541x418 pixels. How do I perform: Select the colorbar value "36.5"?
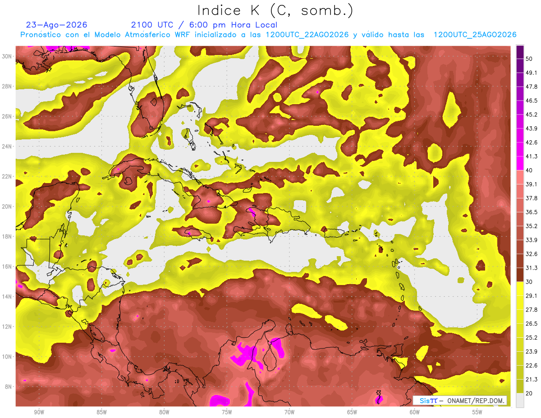(531, 212)
